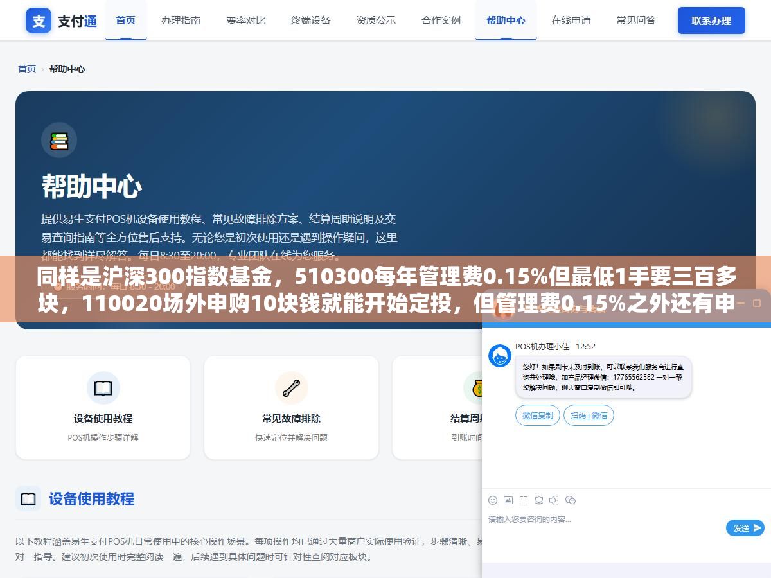Click the WeChat icon in chat toolbar
771x578 pixels.
tap(571, 500)
